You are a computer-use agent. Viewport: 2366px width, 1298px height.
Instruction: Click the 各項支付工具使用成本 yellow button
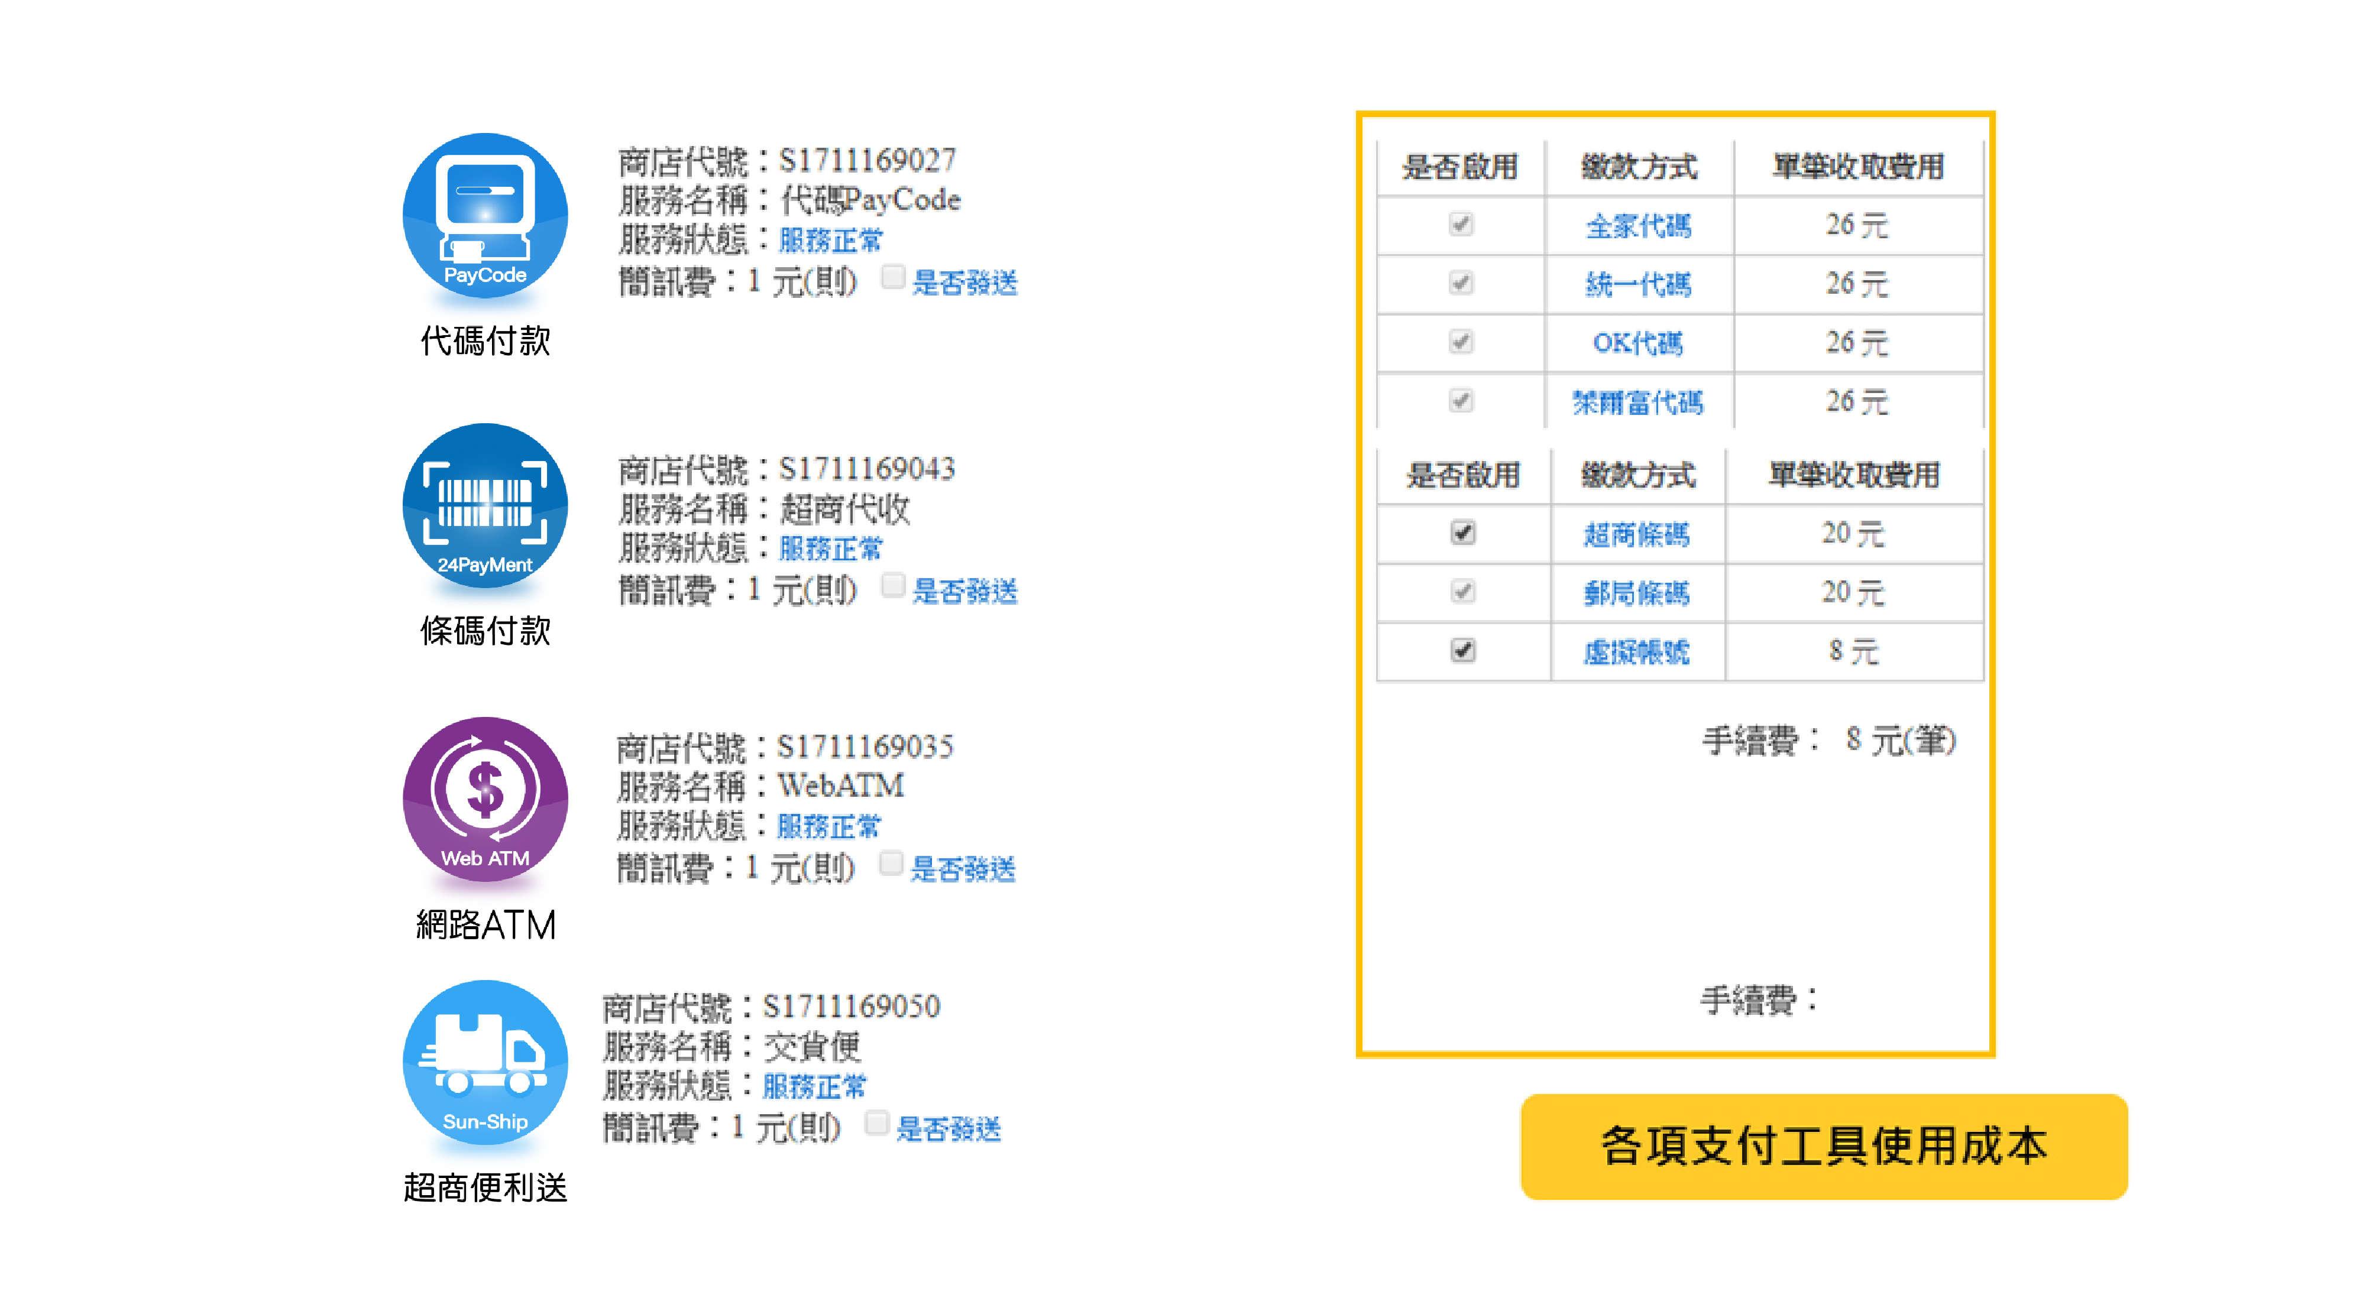pos(1824,1147)
